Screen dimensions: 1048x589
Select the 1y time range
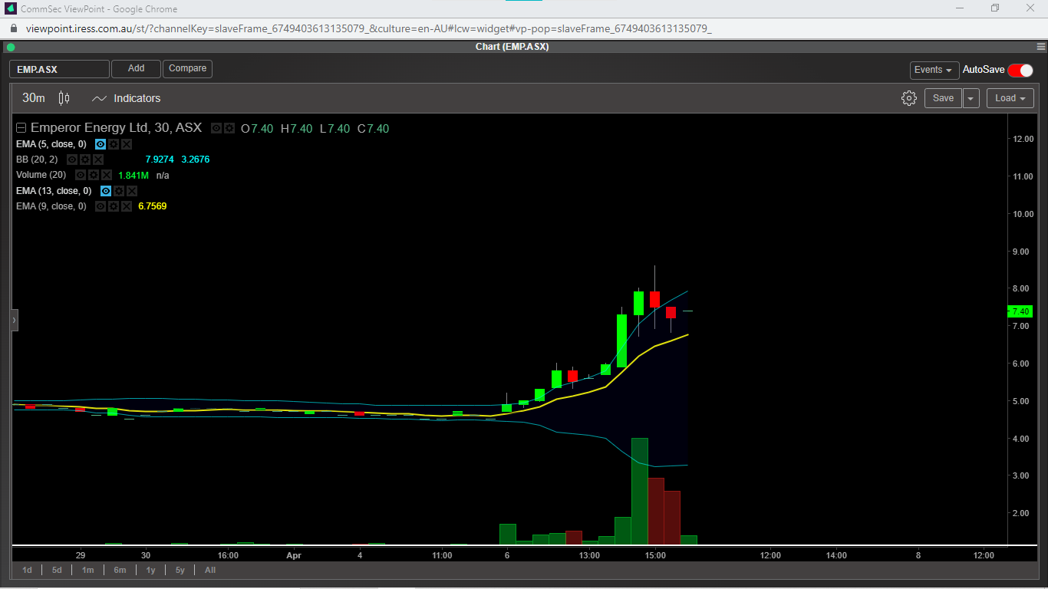(150, 570)
